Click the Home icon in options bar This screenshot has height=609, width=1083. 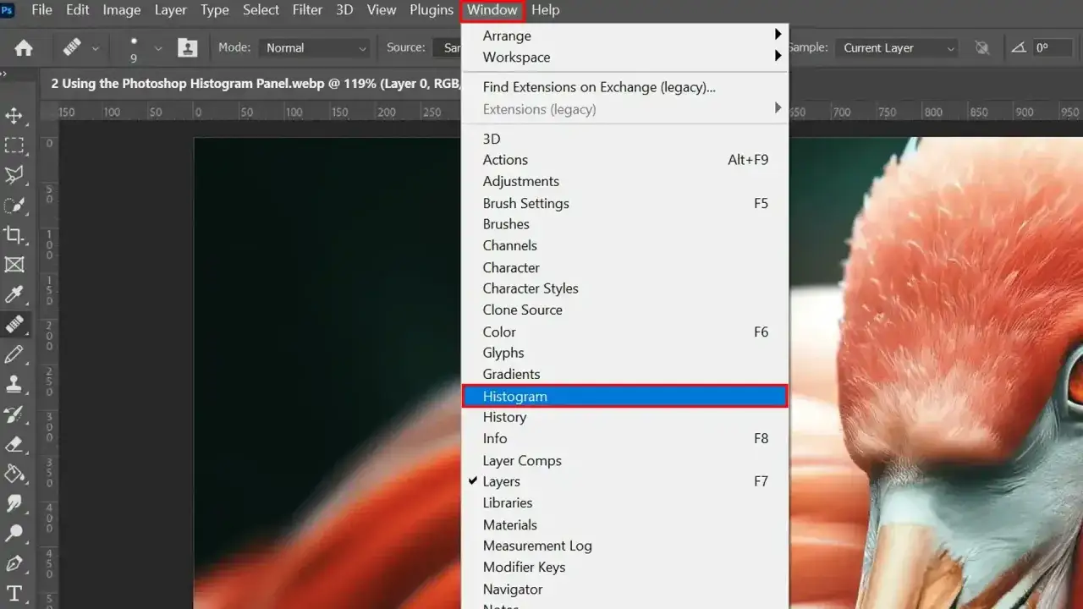[x=24, y=48]
